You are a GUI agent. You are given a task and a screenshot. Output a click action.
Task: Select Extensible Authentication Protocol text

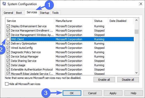32,69
